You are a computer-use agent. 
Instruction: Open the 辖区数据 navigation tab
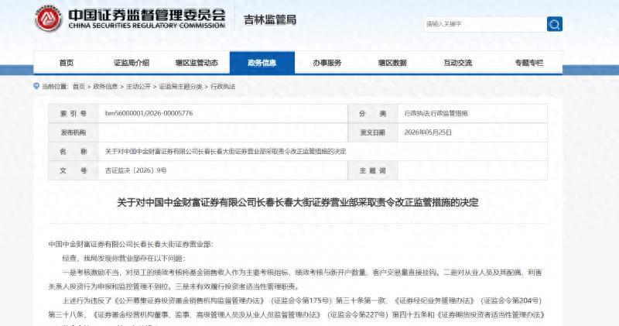click(392, 63)
